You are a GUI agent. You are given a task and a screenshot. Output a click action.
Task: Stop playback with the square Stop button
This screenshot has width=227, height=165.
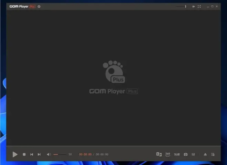coord(24,154)
